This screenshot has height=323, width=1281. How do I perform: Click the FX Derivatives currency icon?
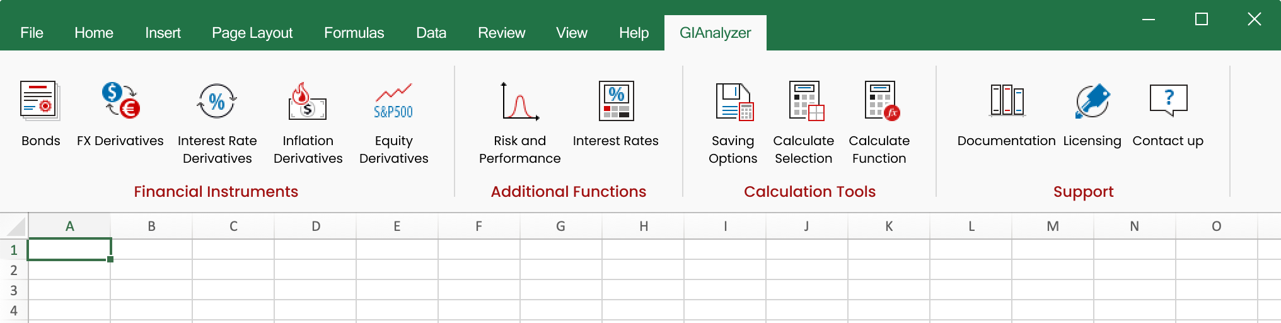point(120,101)
